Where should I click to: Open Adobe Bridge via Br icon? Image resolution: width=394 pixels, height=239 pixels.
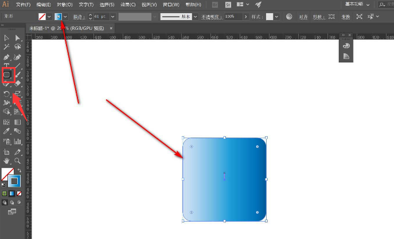[215, 5]
